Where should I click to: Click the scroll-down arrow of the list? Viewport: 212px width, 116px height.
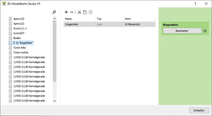pyautogui.click(x=55, y=101)
